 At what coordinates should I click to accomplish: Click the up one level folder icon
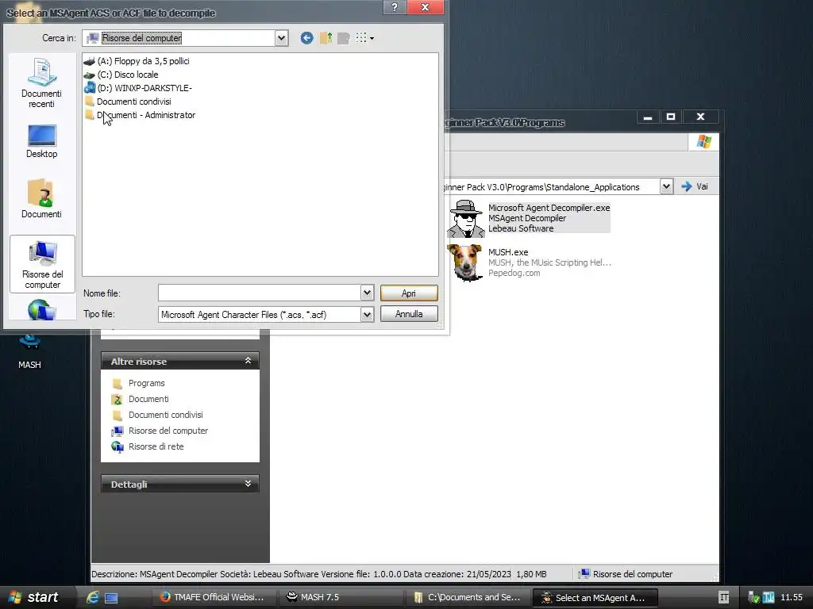coord(326,38)
